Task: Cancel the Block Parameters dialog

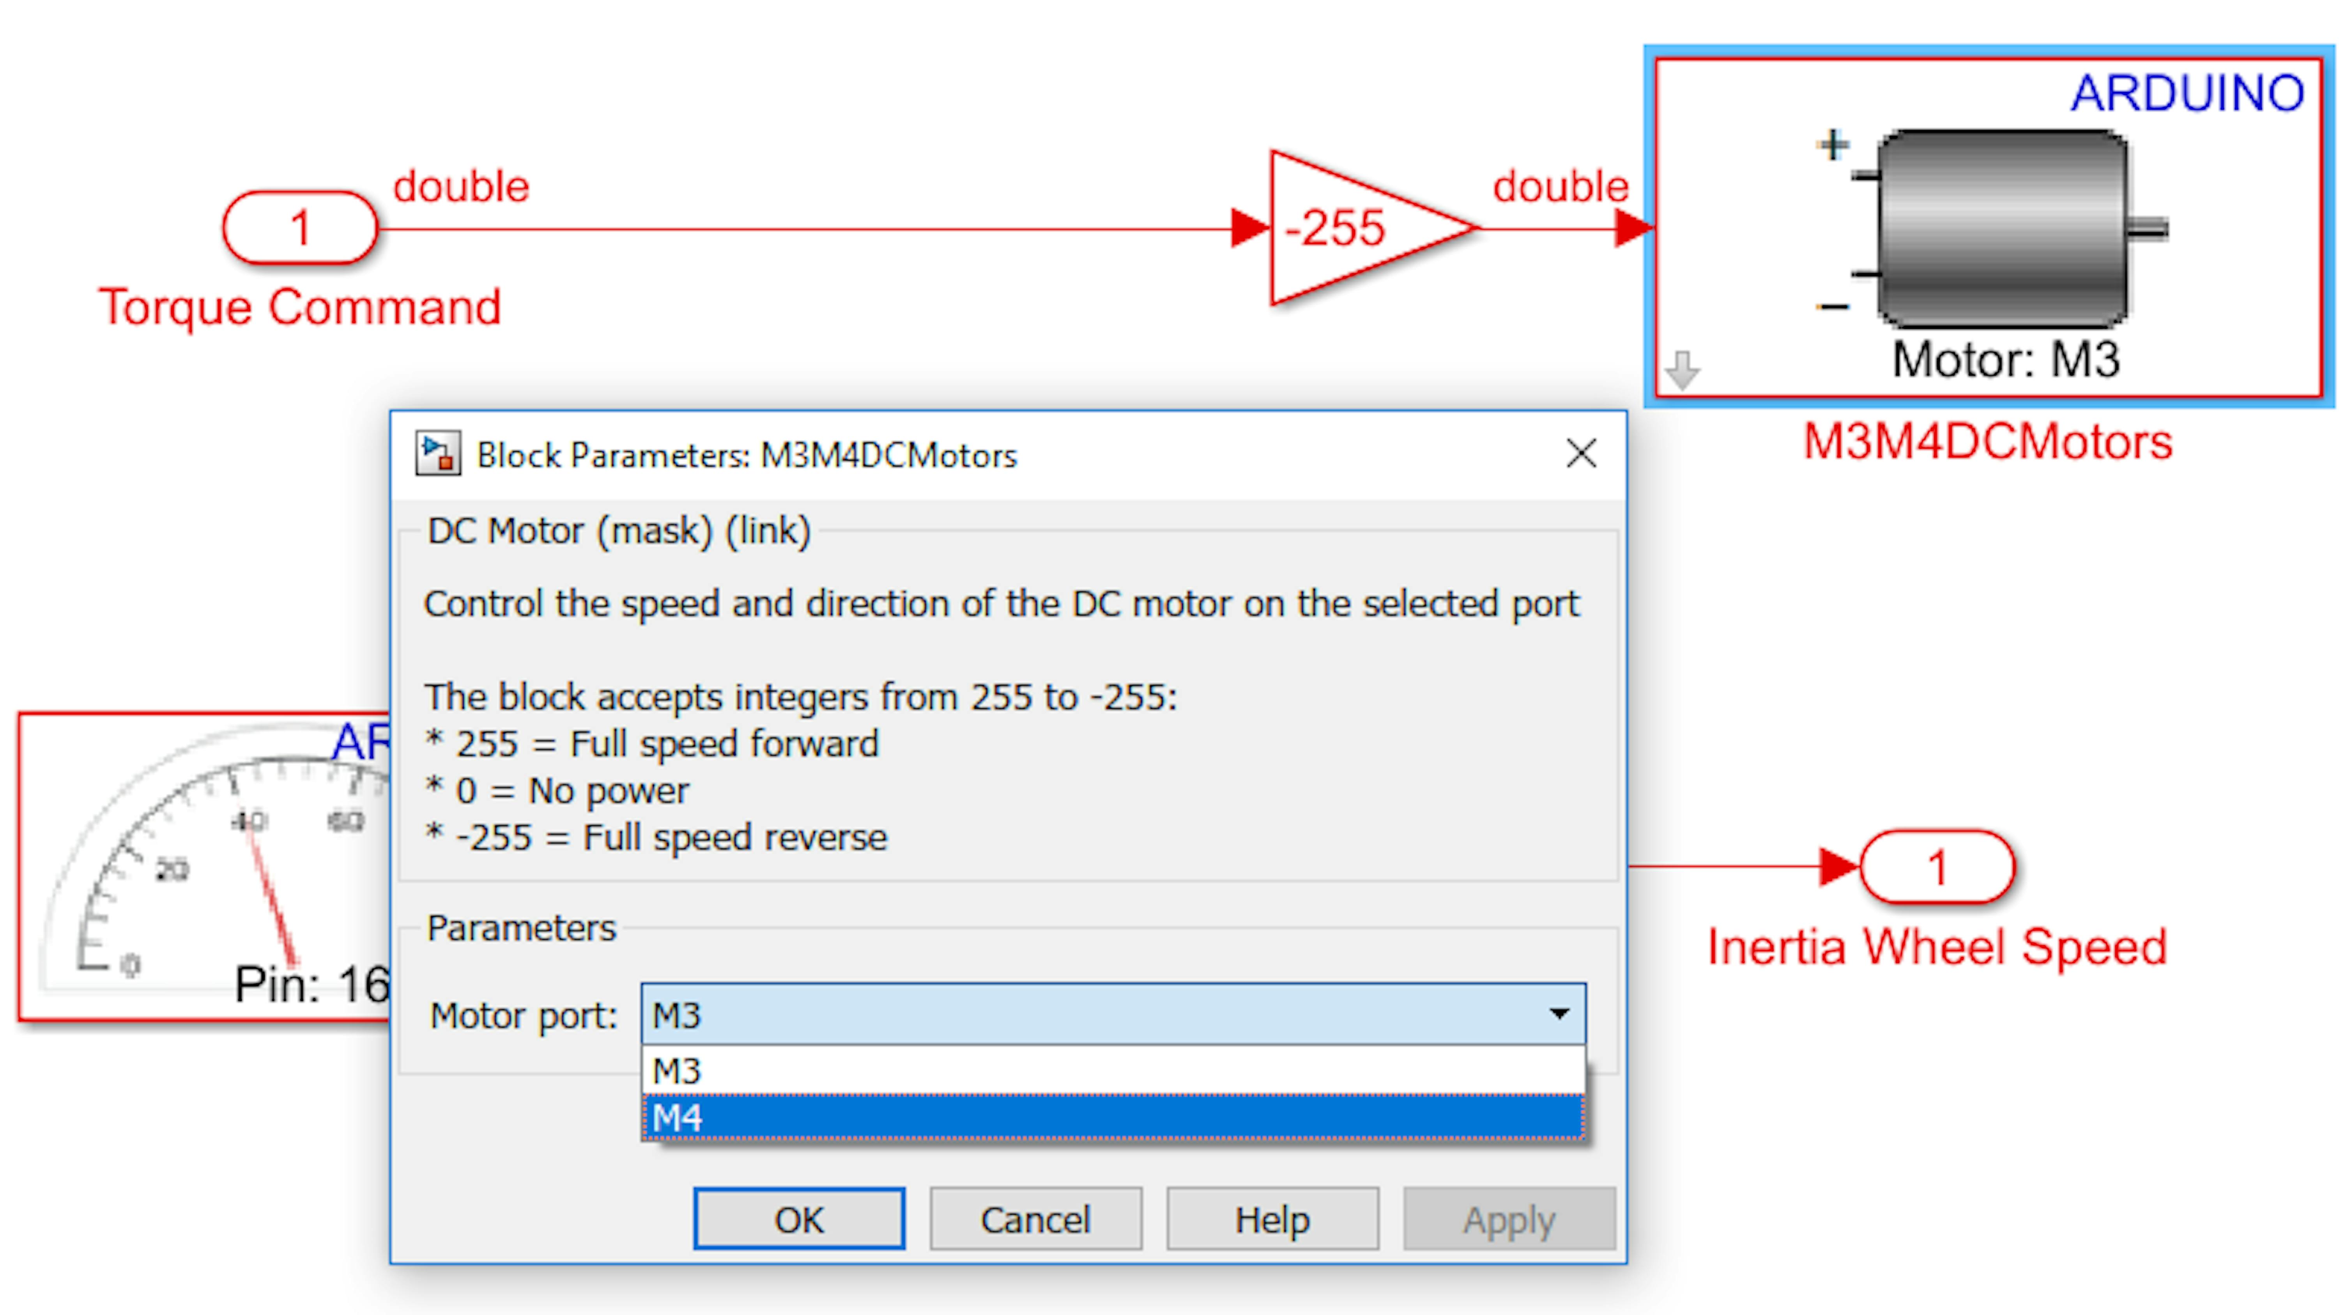Action: (1035, 1219)
